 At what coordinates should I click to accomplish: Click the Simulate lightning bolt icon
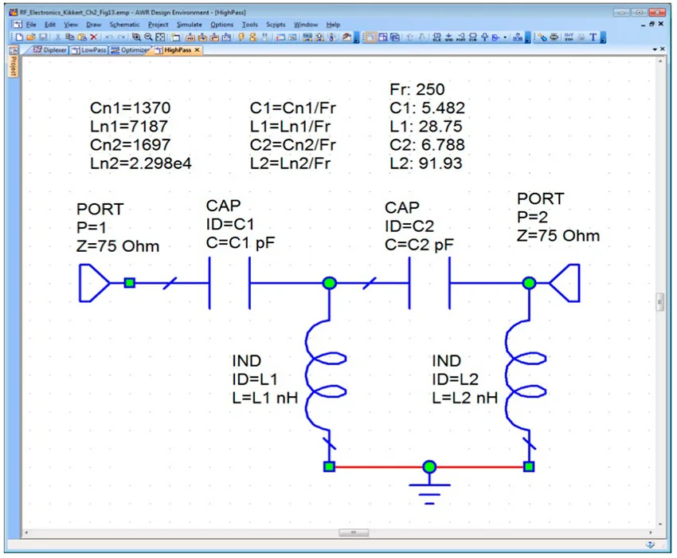point(241,37)
